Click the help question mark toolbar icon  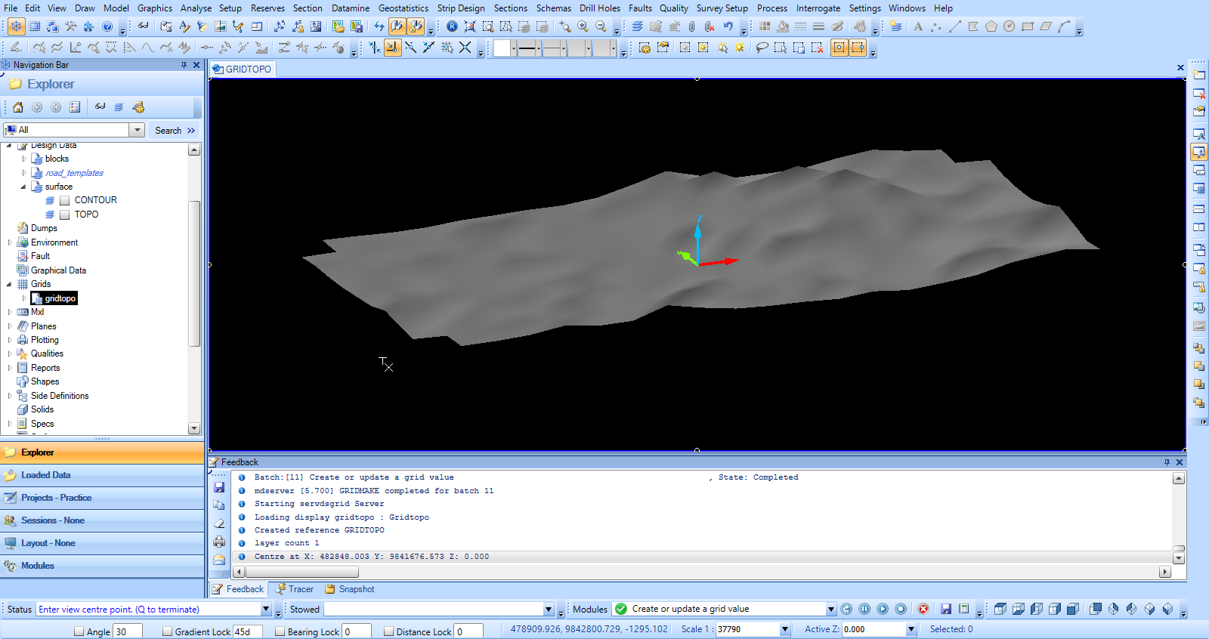coord(107,26)
